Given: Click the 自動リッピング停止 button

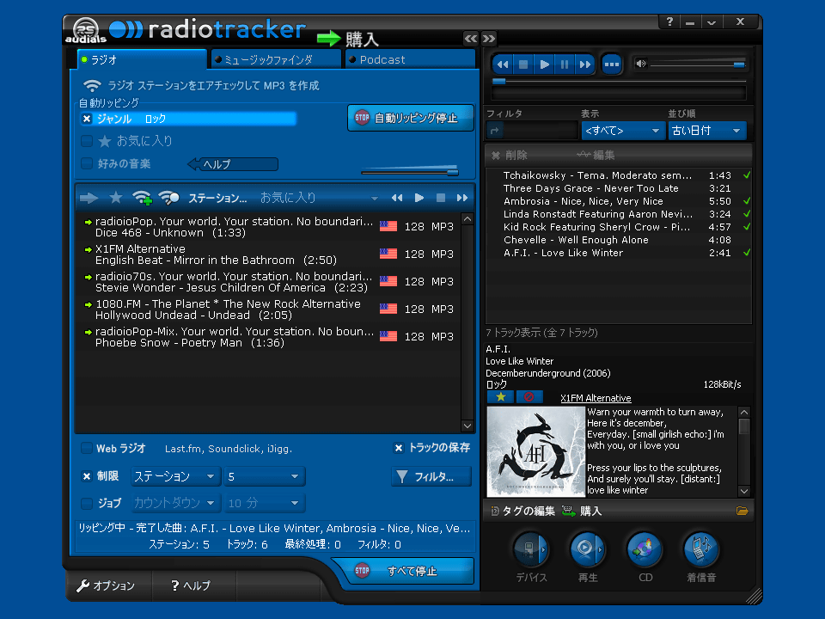Looking at the screenshot, I should 411,118.
